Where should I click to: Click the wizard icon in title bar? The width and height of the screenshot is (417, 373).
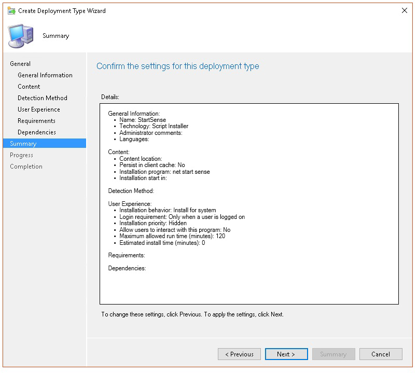[11, 11]
